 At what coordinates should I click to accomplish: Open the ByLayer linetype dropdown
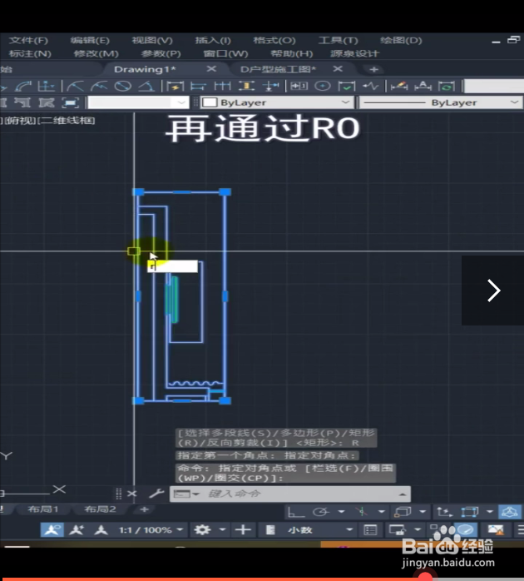click(x=441, y=102)
